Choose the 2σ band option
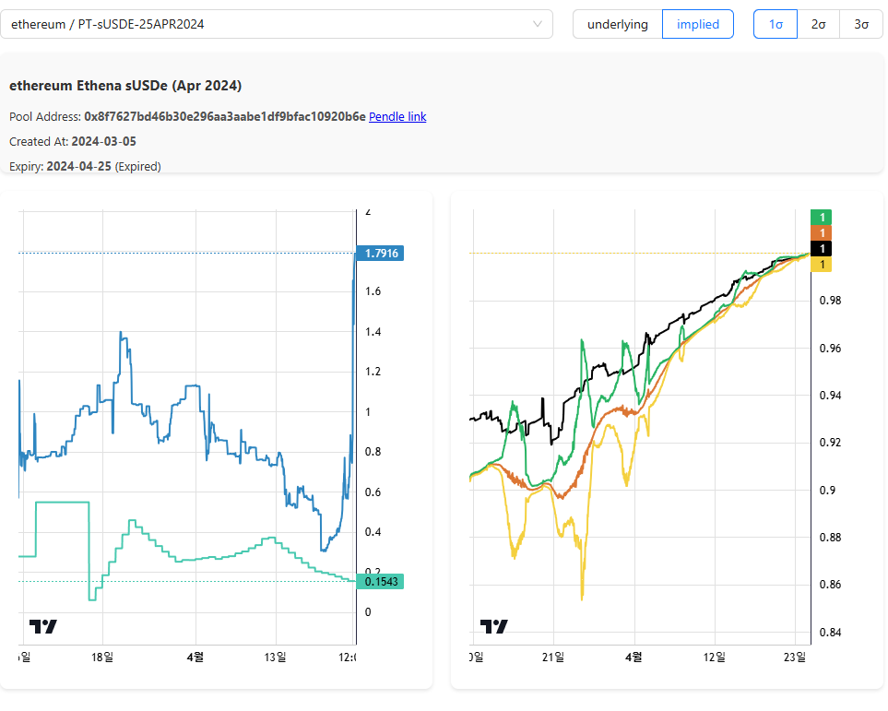The image size is (888, 711). coord(818,24)
